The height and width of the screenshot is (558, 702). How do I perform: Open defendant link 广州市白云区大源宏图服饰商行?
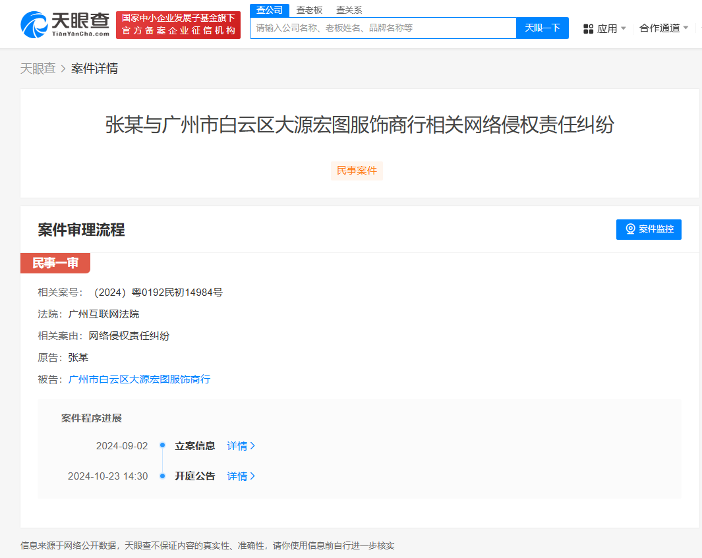click(x=139, y=379)
